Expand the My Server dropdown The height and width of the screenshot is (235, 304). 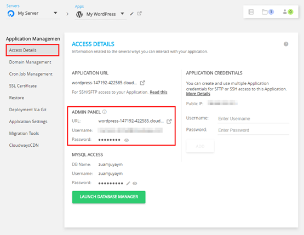[x=55, y=13]
